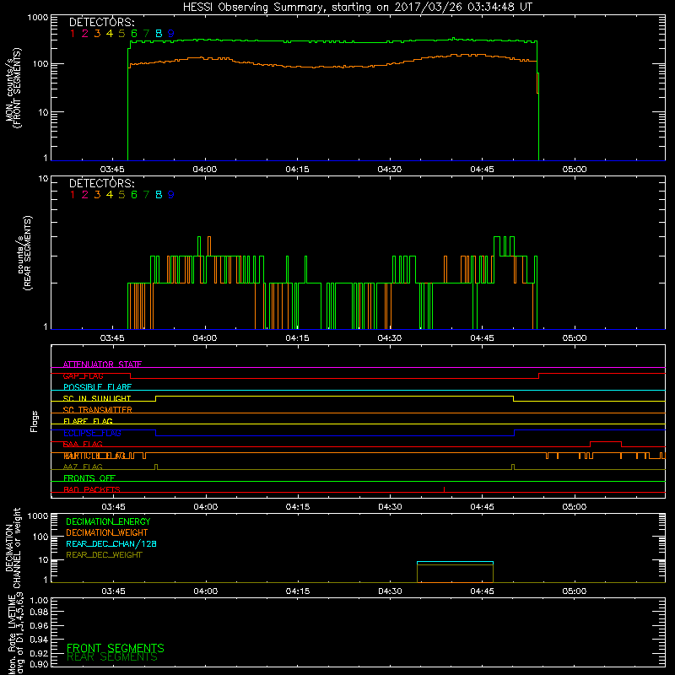
Task: Click the PARTICLE_FLAG label
Action: (x=94, y=456)
